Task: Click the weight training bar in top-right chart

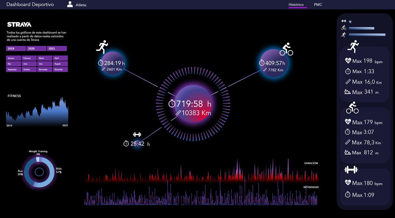Action: 350,22
